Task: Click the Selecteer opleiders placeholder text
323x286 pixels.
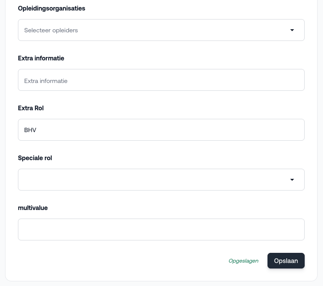Action: click(51, 30)
